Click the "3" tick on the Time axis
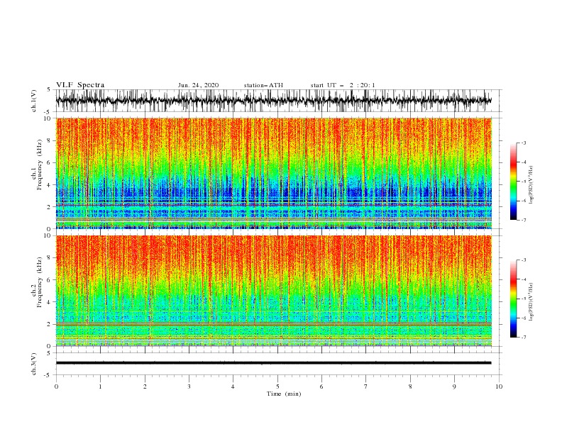 pyautogui.click(x=189, y=386)
